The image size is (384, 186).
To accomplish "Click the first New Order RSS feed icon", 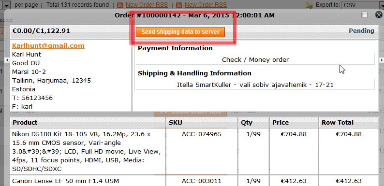I will pyautogui.click(x=120, y=5).
